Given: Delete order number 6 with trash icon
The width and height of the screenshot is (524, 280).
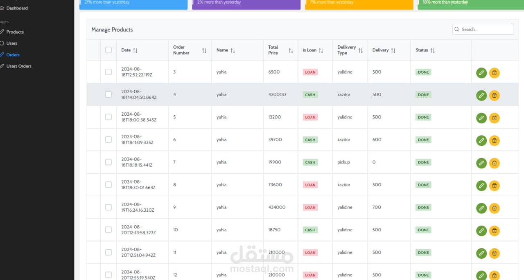Looking at the screenshot, I should 495,140.
